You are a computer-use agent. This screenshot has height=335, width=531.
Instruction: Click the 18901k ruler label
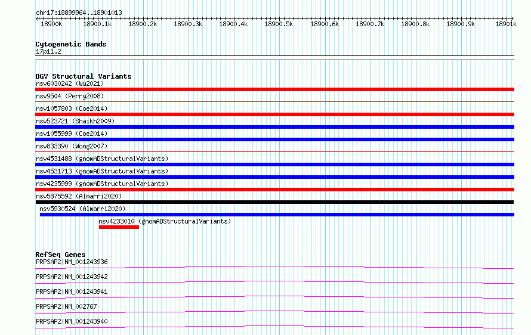click(x=506, y=24)
